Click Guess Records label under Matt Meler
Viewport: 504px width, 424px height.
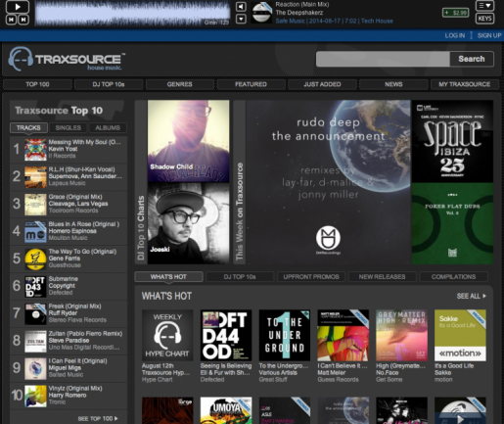pos(338,380)
